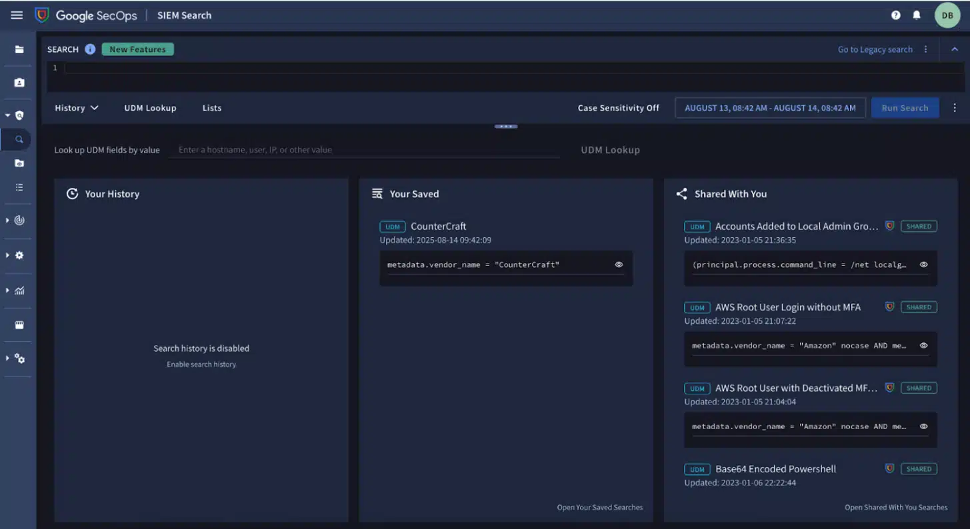Open the Lists tab
Viewport: 970px width, 529px height.
pyautogui.click(x=212, y=108)
